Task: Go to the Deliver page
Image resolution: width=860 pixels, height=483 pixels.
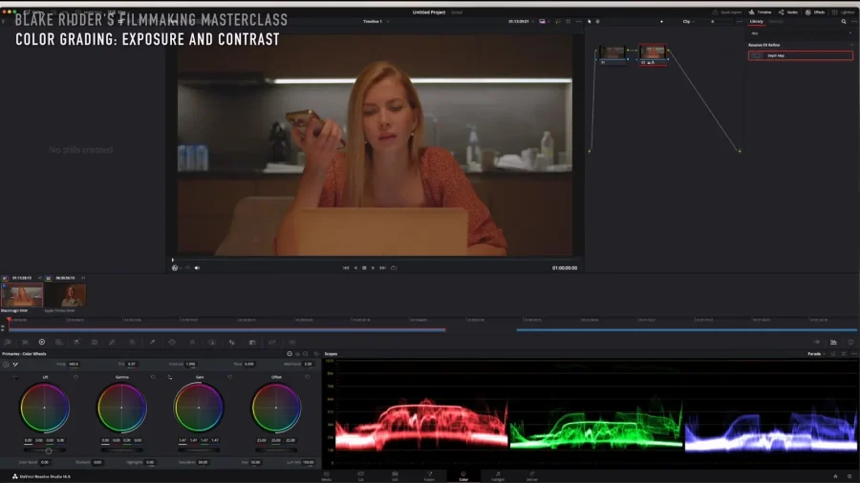Action: (x=532, y=476)
